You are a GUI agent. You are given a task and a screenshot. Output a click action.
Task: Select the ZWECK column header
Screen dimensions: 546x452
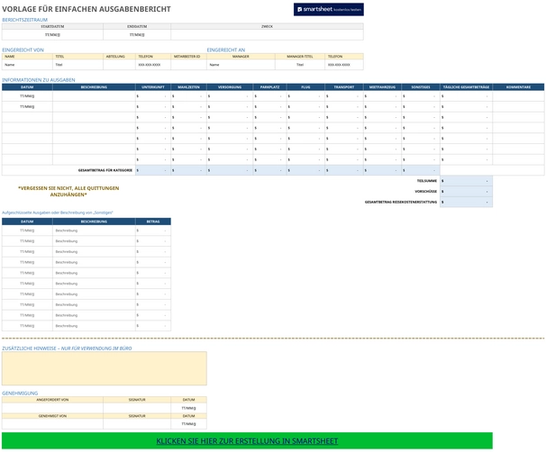click(267, 26)
